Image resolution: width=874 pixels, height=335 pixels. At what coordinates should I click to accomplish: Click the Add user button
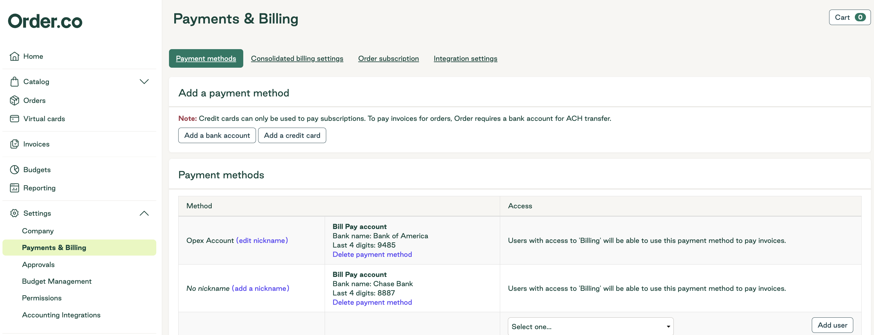(x=832, y=325)
